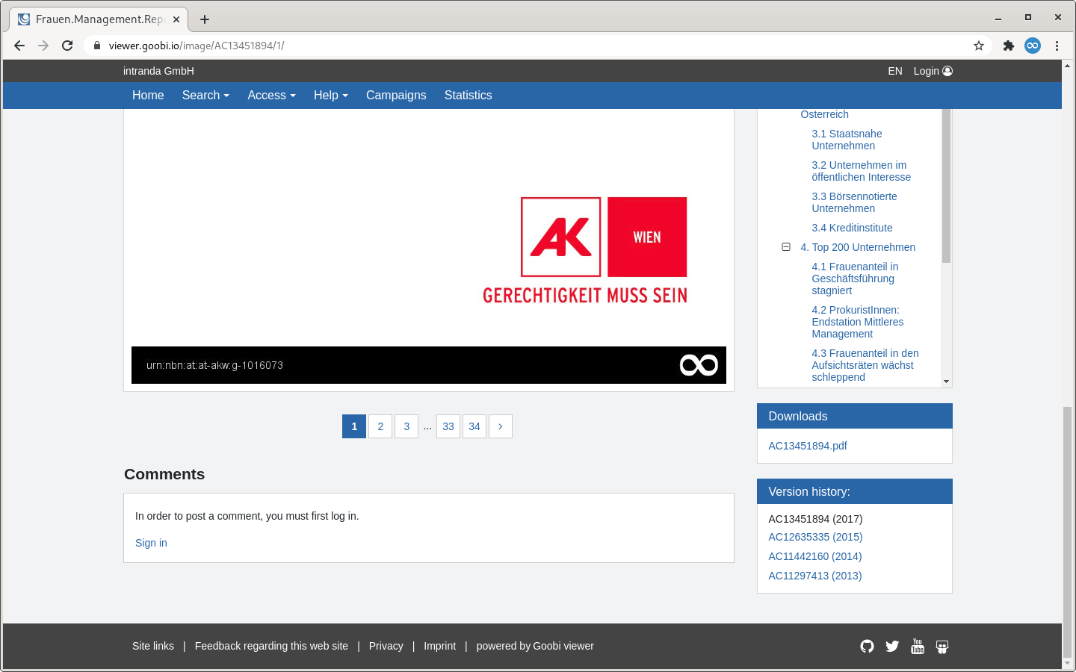Image resolution: width=1076 pixels, height=672 pixels.
Task: Open Statistics in navigation bar
Action: point(468,96)
